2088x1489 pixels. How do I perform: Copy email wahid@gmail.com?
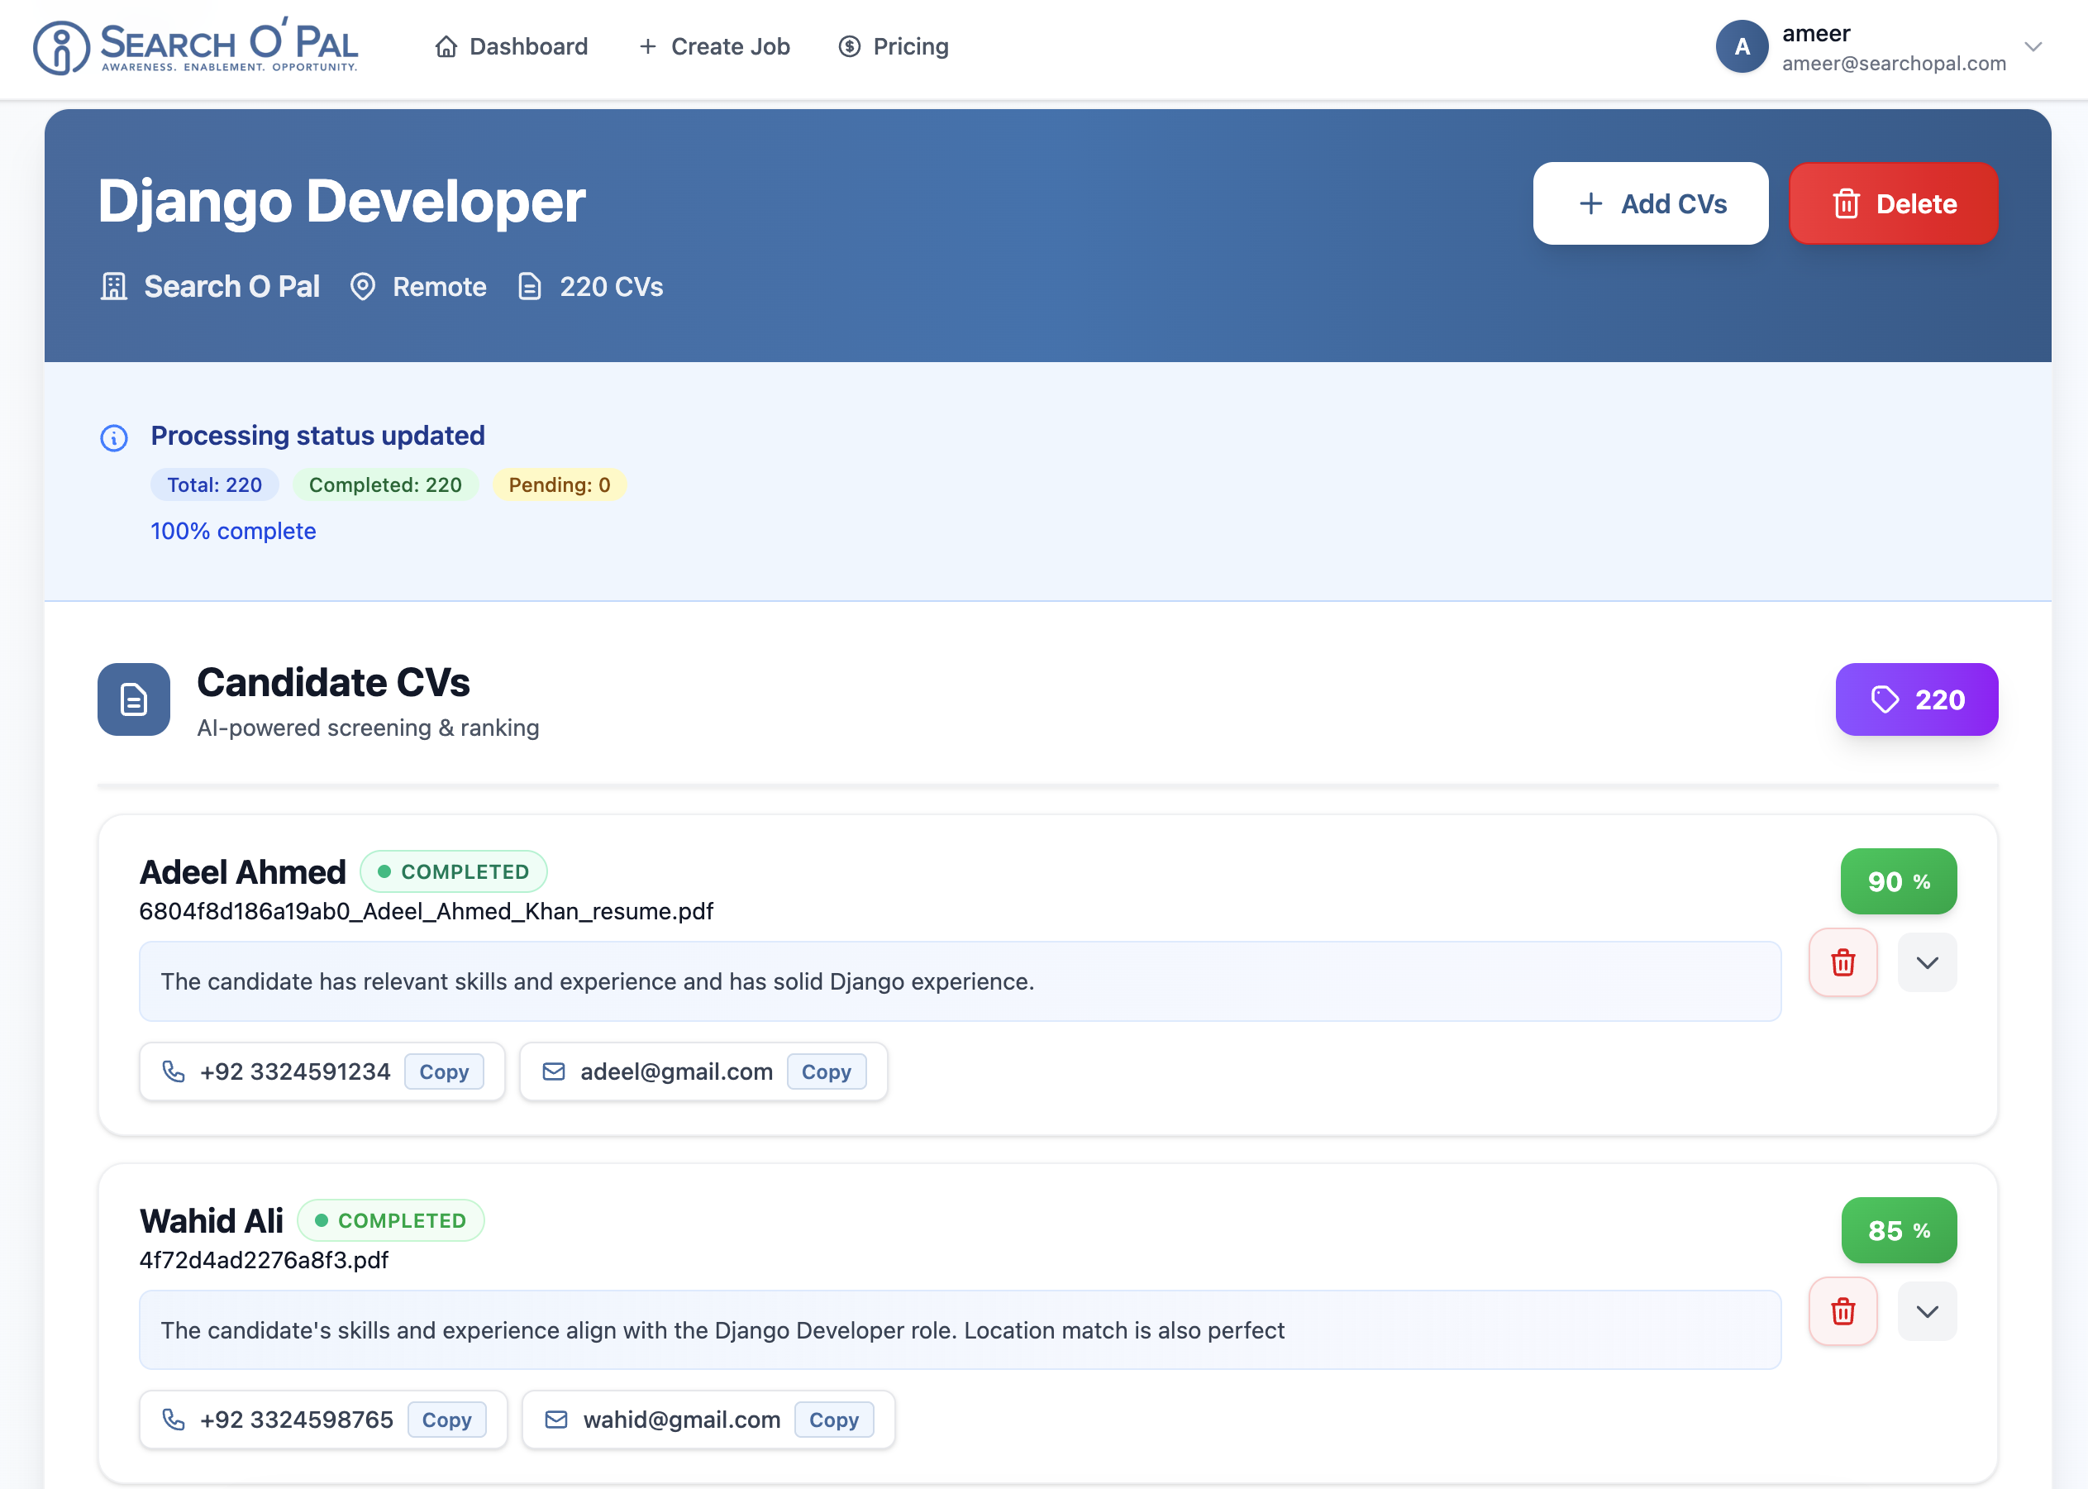coord(833,1420)
